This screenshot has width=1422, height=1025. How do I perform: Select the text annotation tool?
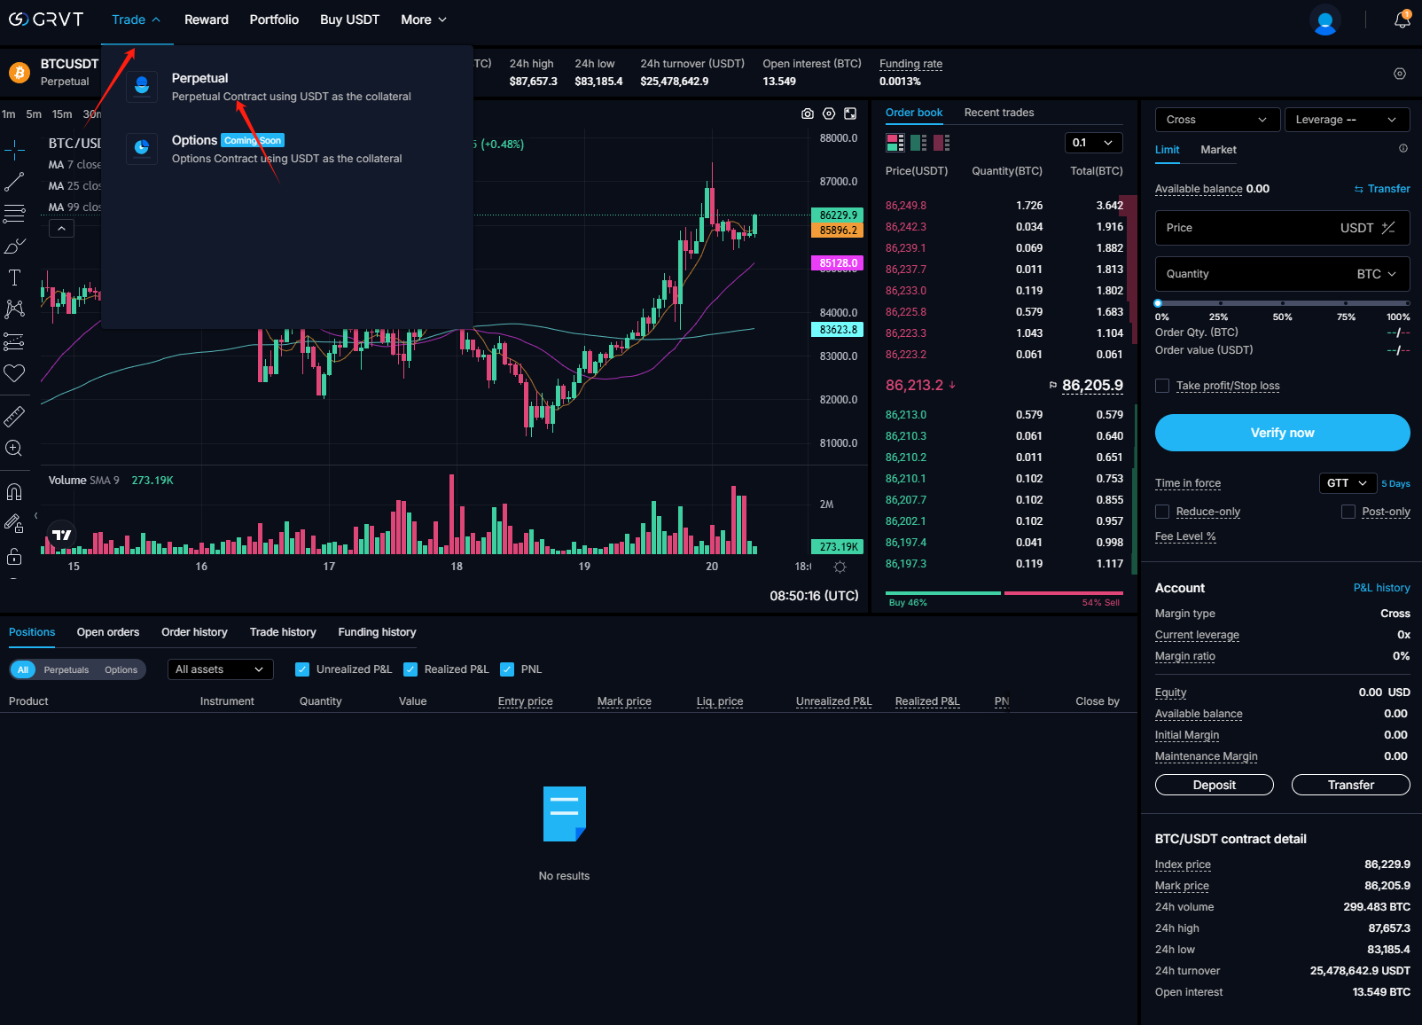coord(14,278)
